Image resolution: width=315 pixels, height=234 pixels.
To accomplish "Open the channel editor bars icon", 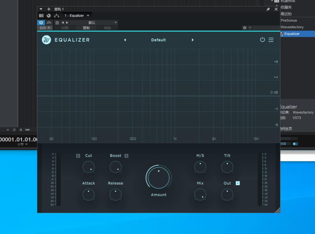I will tap(41, 15).
